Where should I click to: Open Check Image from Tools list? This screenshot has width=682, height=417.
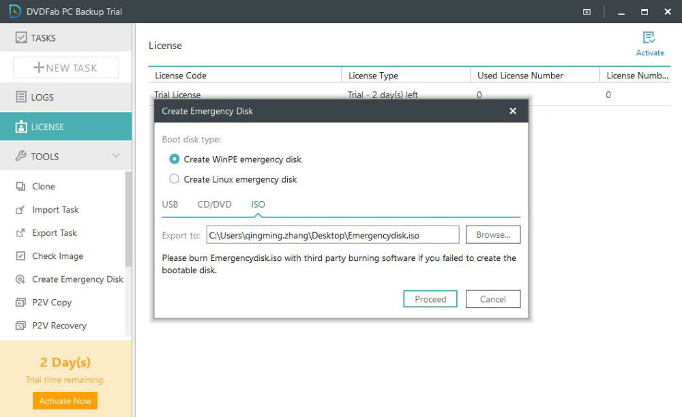(57, 256)
